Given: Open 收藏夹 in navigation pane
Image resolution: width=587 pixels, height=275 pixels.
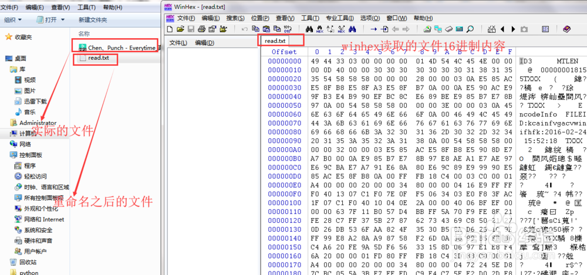Looking at the screenshot, I should click(x=19, y=37).
